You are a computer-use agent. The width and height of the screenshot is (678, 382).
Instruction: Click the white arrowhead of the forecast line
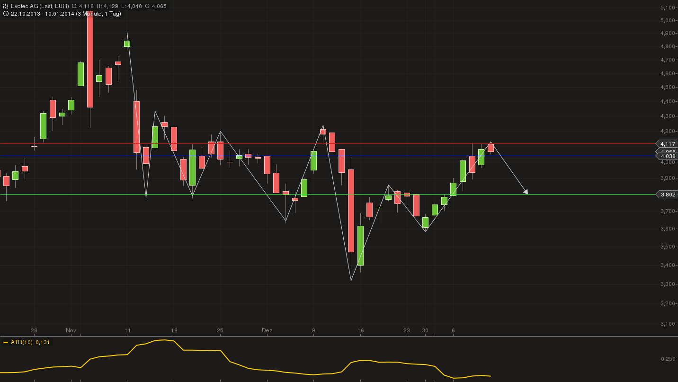pyautogui.click(x=525, y=192)
